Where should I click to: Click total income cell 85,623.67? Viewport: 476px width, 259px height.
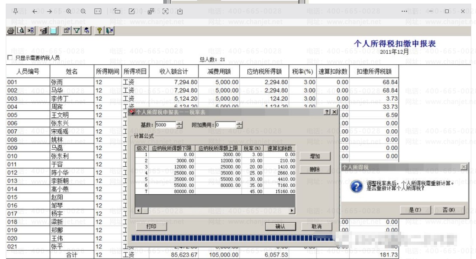tap(174, 255)
